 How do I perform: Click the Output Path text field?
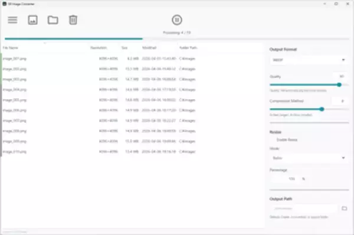[304, 208]
